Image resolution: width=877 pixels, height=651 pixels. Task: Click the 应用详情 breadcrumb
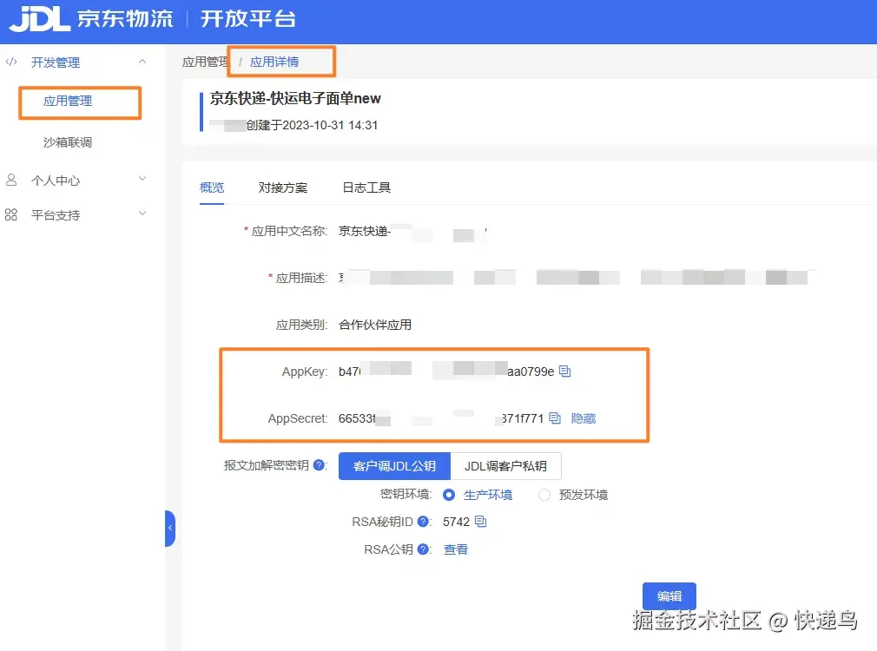coord(274,62)
